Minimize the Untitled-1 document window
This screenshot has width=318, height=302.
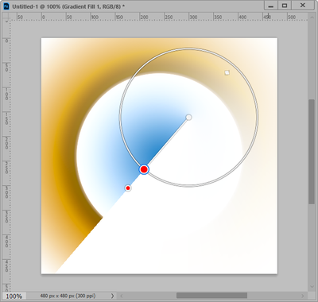coord(270,6)
